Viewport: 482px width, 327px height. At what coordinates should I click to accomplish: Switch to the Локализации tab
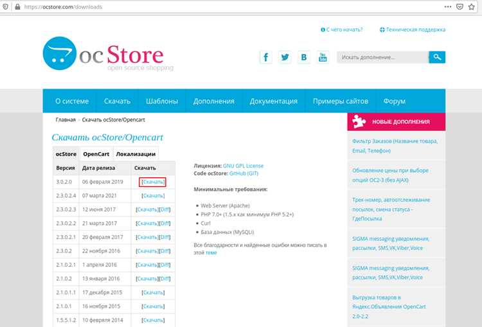click(136, 154)
